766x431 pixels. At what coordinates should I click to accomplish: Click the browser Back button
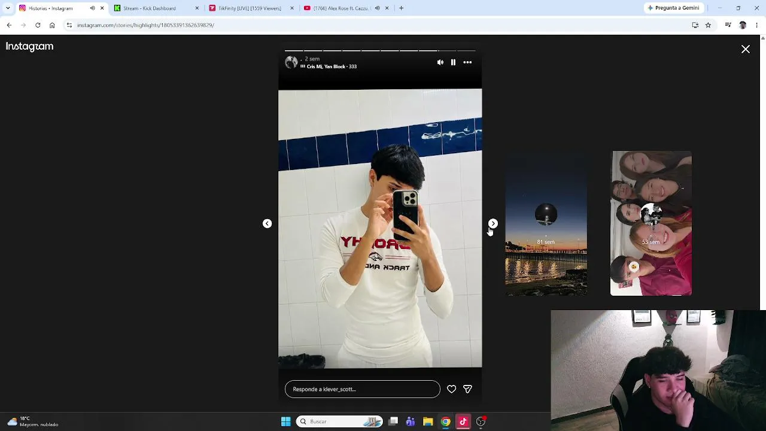coord(9,25)
